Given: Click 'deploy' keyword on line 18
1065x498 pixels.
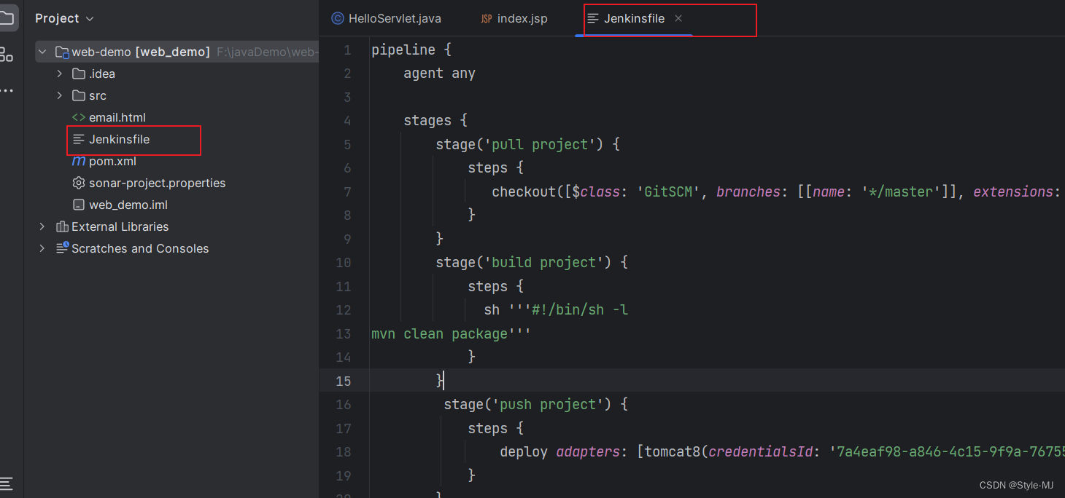Looking at the screenshot, I should pos(524,451).
